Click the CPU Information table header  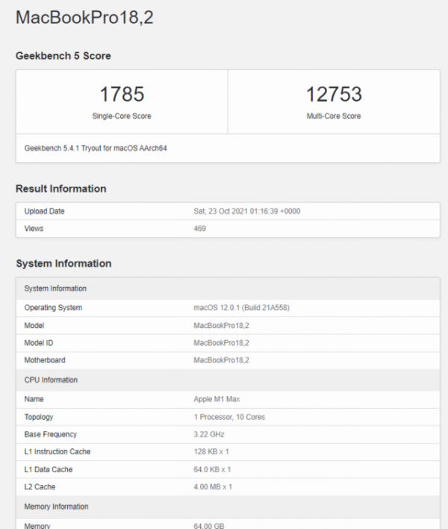point(51,380)
